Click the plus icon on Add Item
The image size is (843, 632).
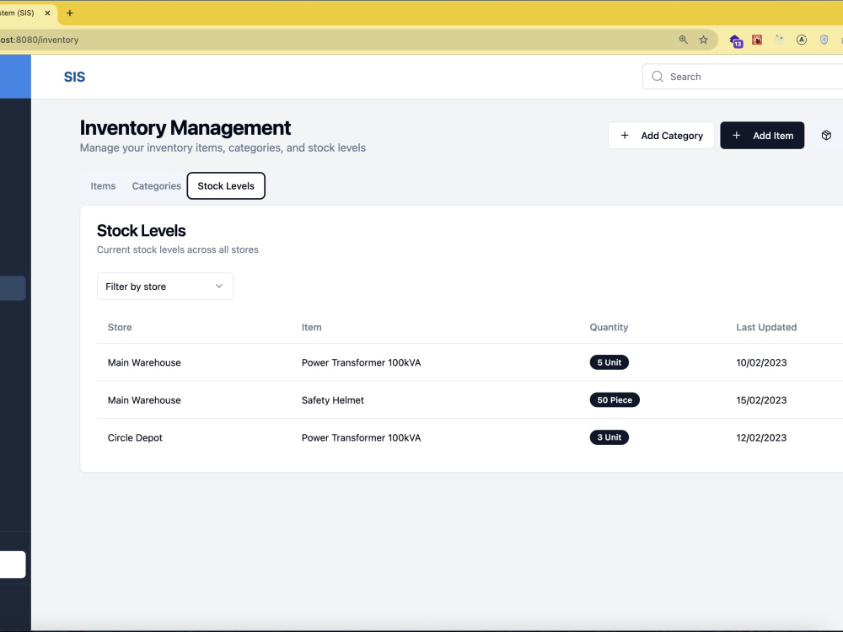(737, 136)
